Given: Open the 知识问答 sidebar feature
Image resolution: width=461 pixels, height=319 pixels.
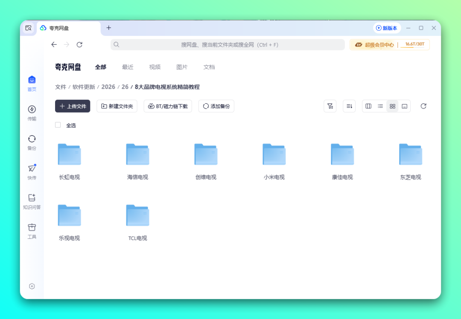Looking at the screenshot, I should click(x=32, y=199).
